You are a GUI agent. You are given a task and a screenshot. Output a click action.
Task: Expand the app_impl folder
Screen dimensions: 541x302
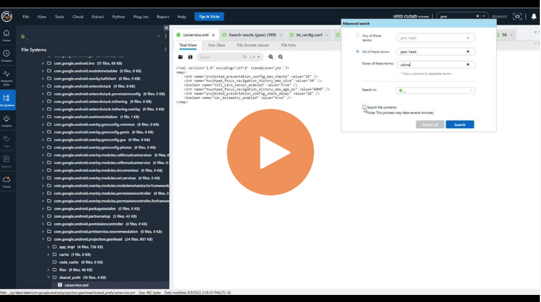click(x=48, y=247)
